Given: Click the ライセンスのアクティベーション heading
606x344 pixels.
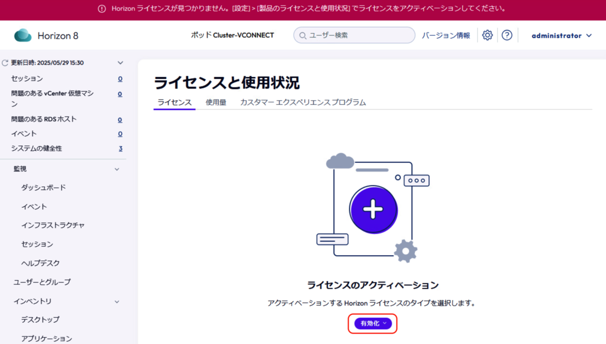Looking at the screenshot, I should click(x=373, y=285).
